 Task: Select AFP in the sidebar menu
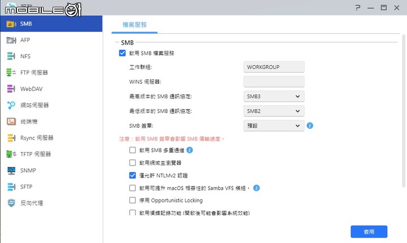(x=51, y=40)
